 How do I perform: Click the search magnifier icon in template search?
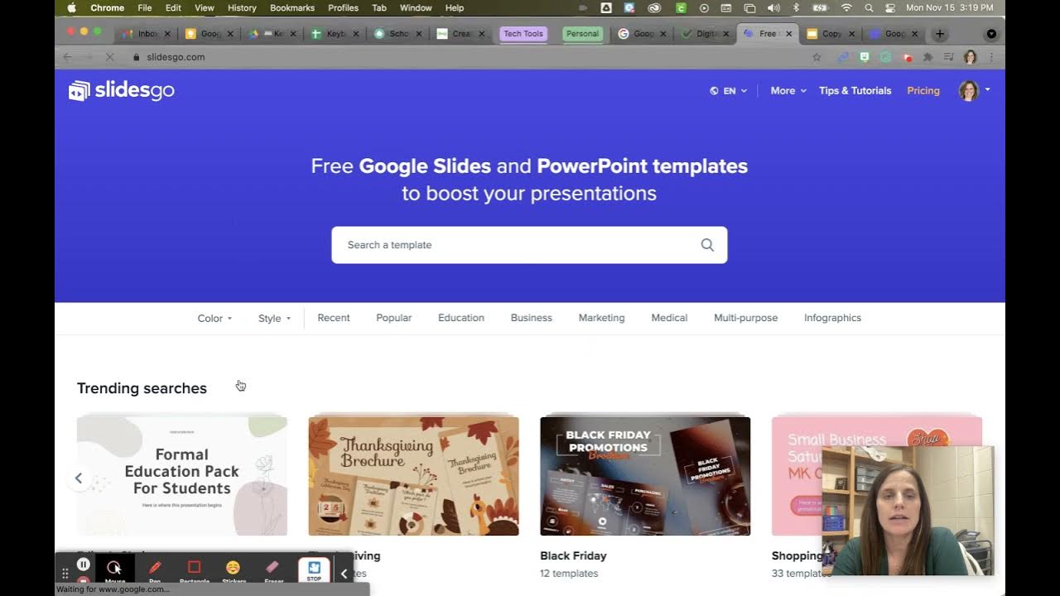(x=707, y=245)
